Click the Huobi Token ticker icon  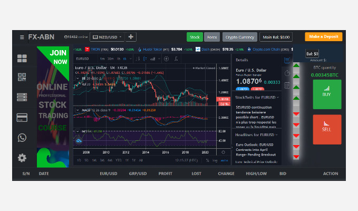point(140,50)
